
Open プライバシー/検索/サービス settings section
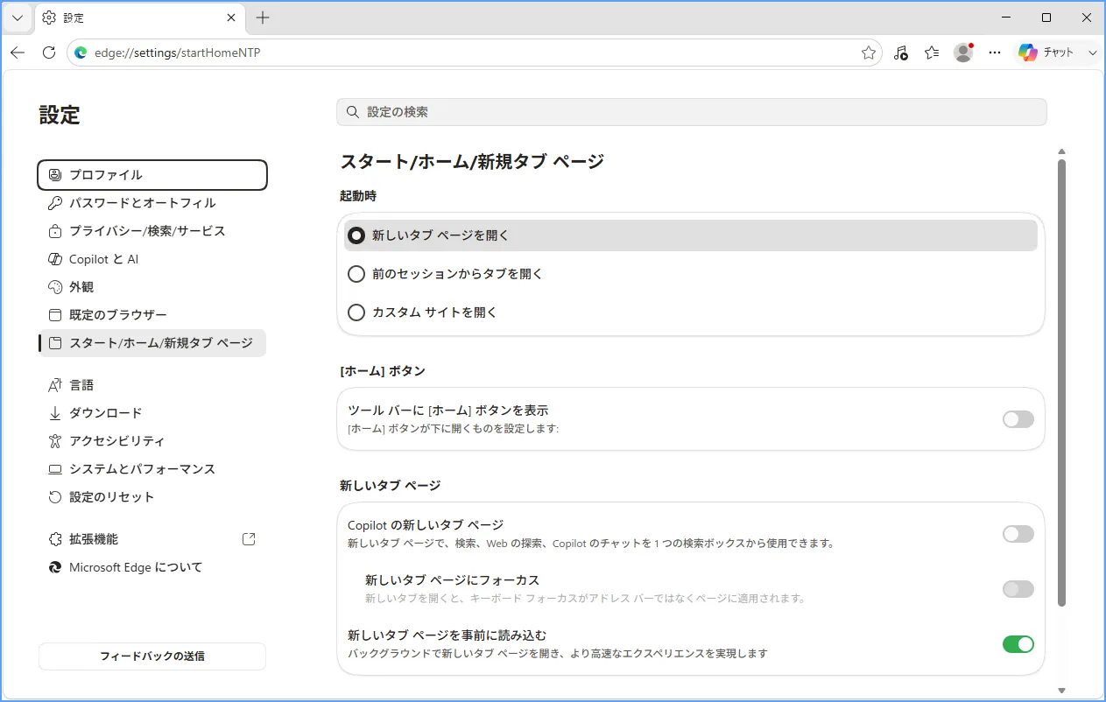pyautogui.click(x=152, y=231)
